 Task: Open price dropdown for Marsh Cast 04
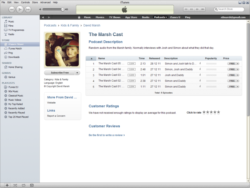click(238, 69)
